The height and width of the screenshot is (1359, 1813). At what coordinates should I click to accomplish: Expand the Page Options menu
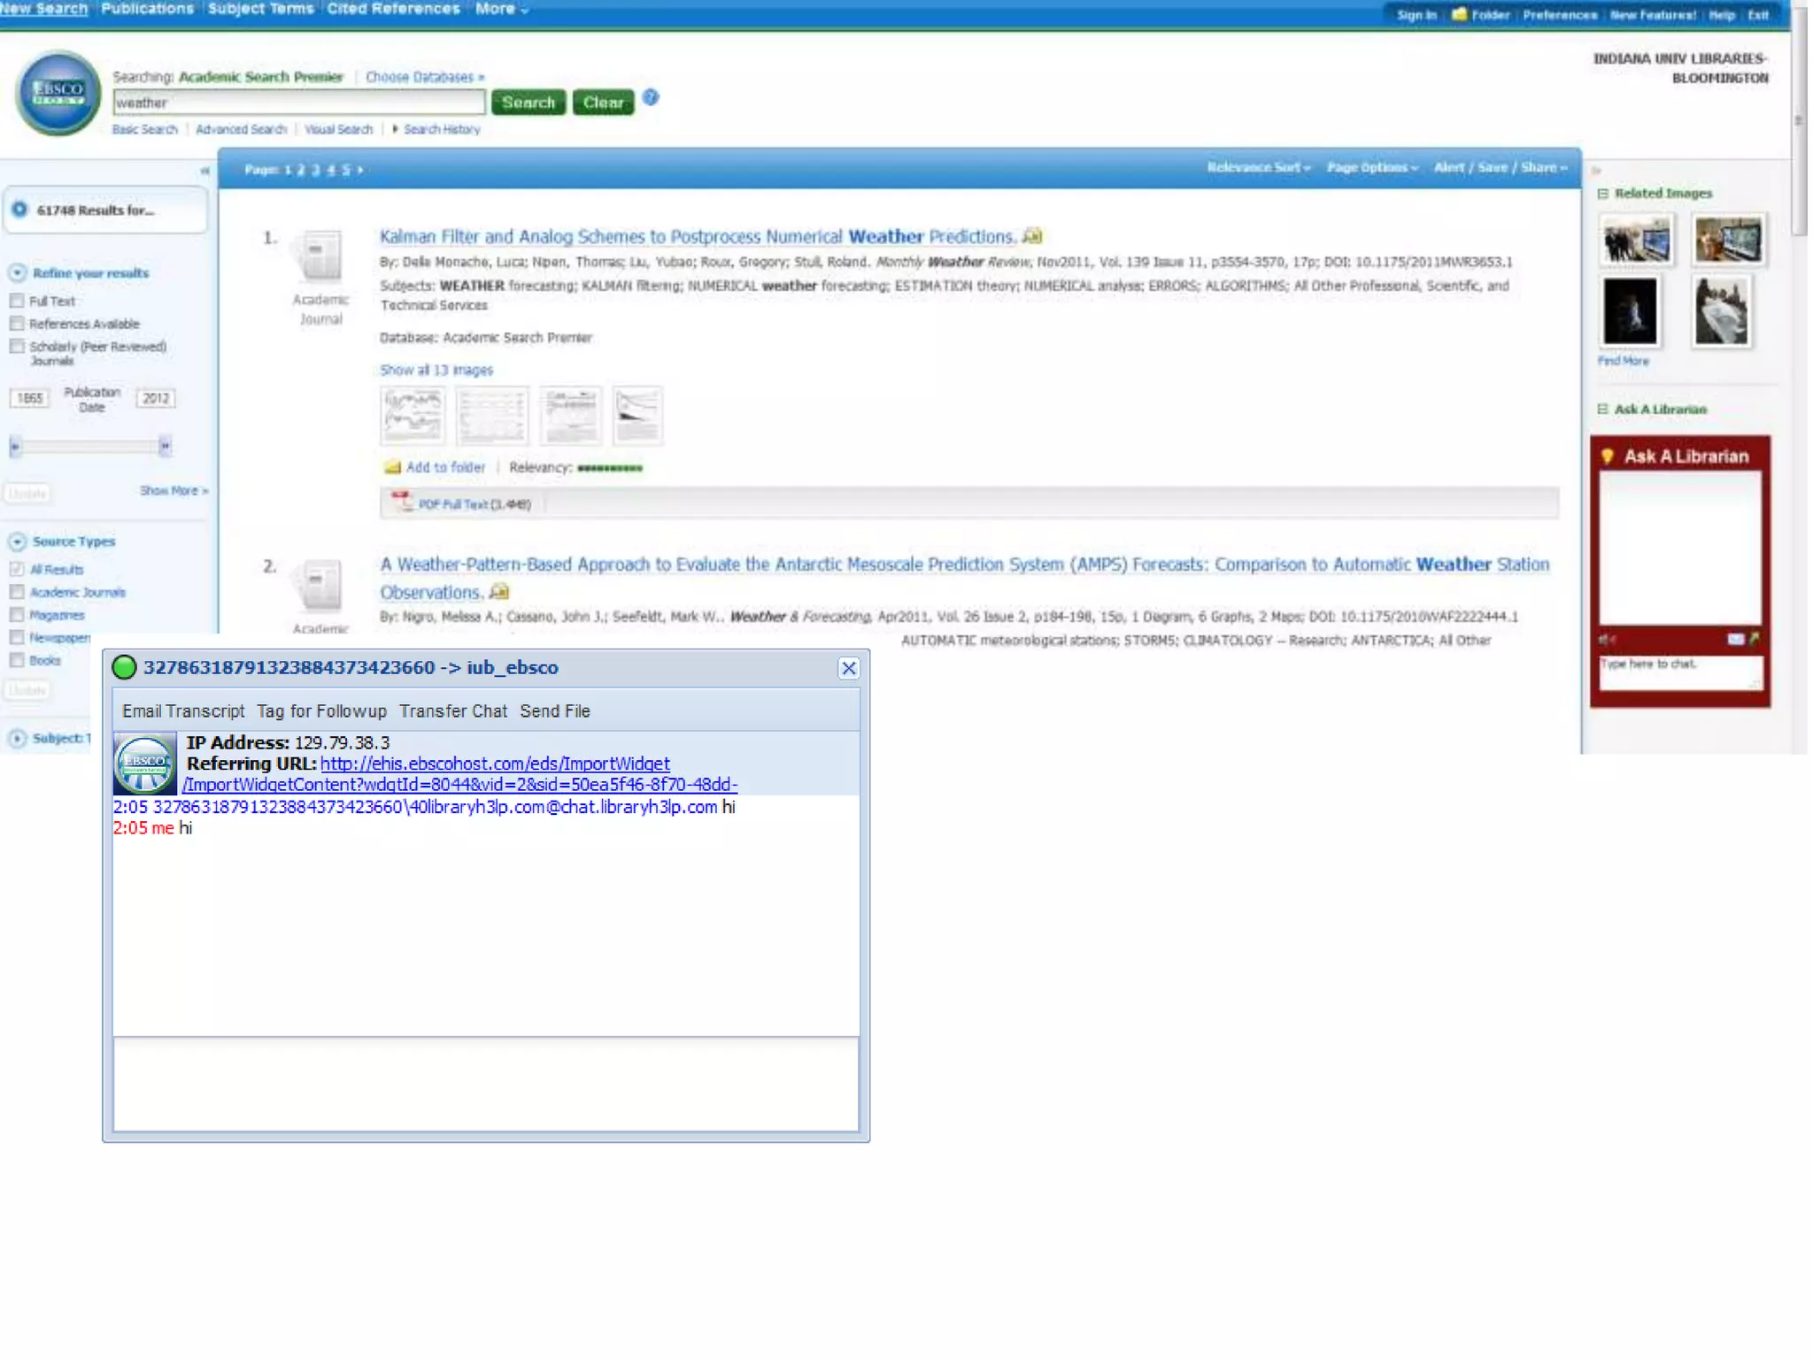tap(1371, 167)
